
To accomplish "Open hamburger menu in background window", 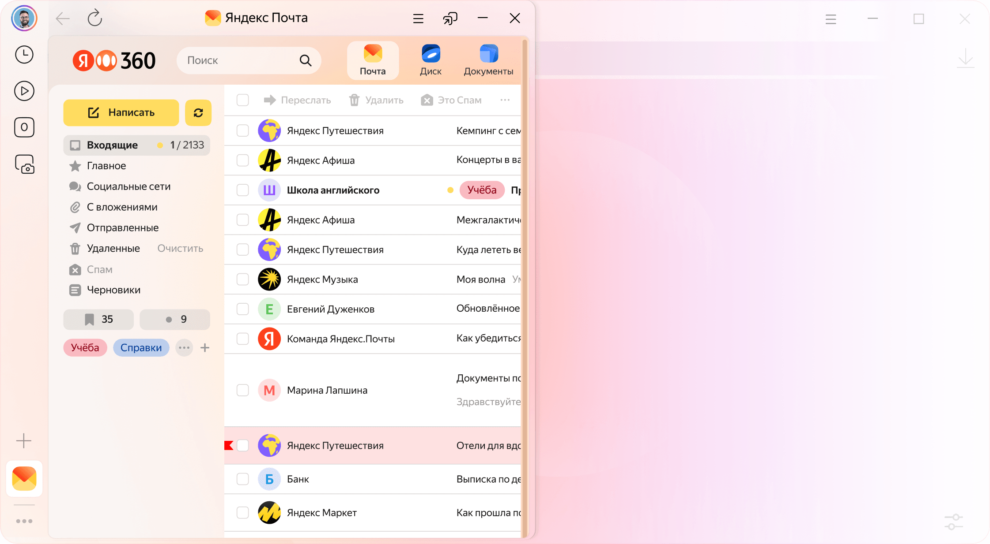I will 831,19.
